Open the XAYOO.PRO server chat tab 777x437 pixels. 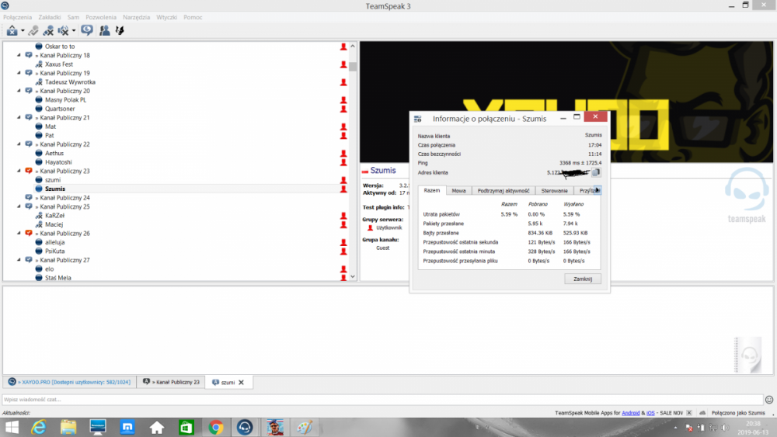pyautogui.click(x=70, y=382)
